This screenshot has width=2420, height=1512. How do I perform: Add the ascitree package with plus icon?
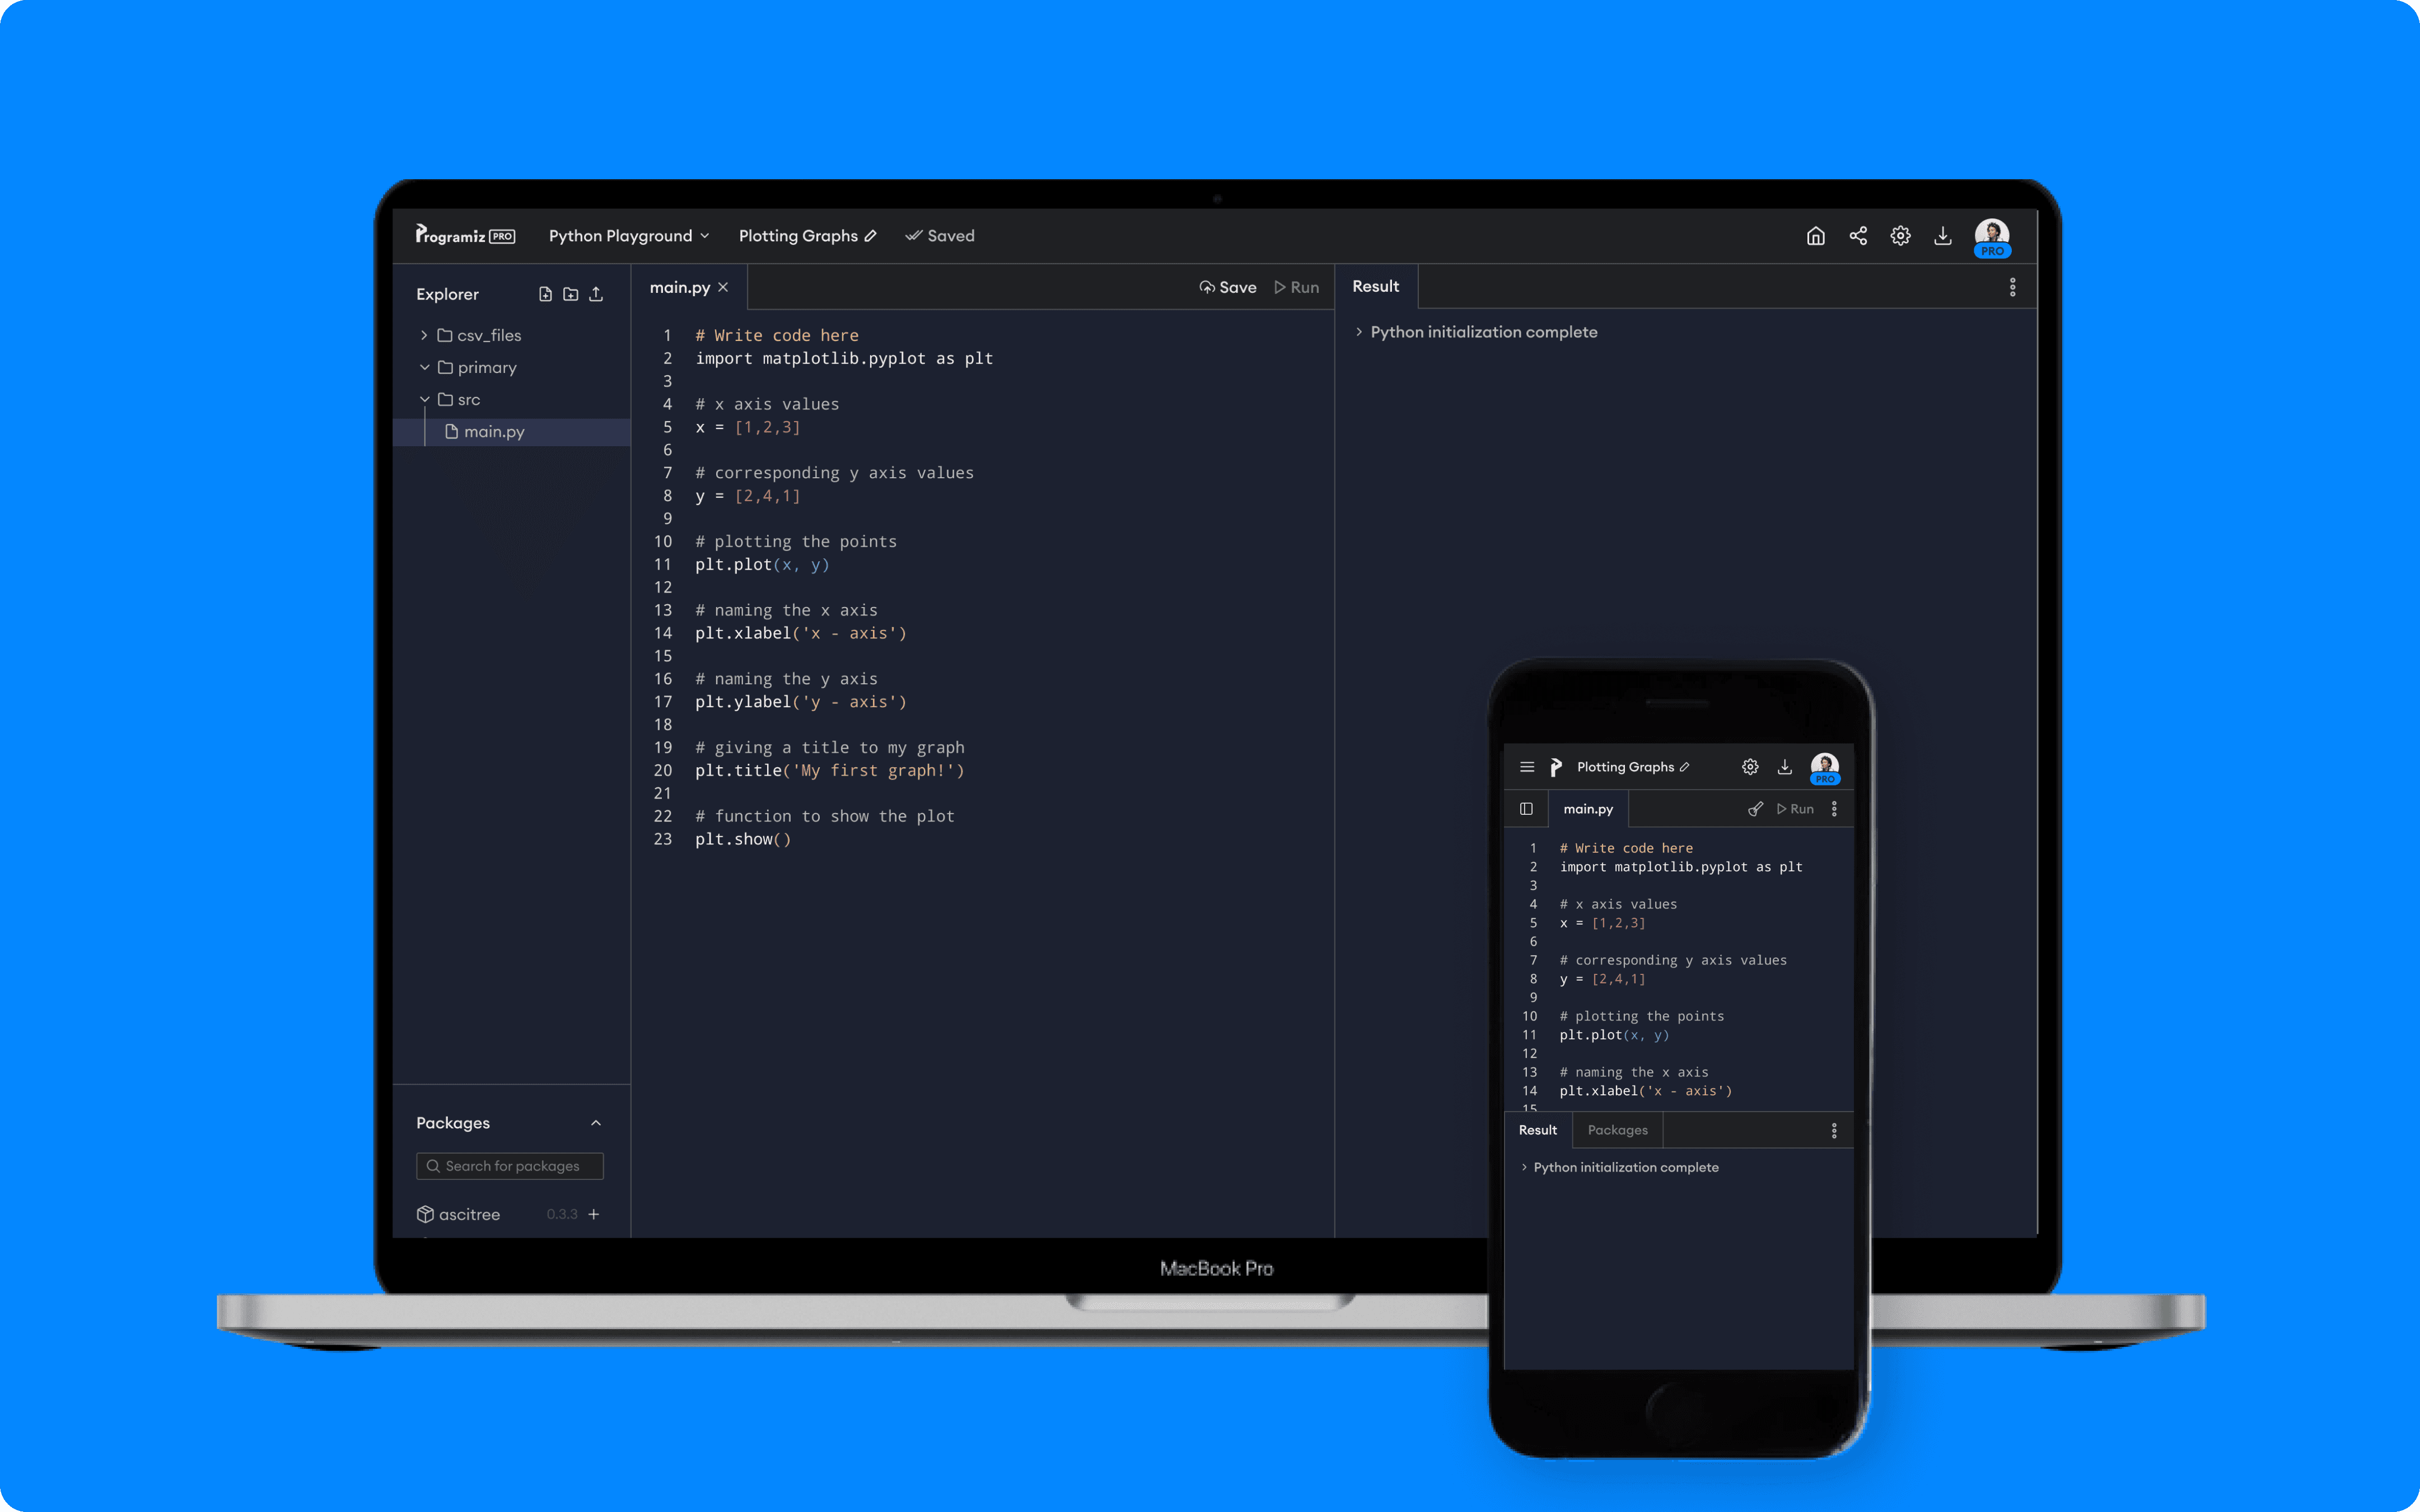(x=594, y=1214)
